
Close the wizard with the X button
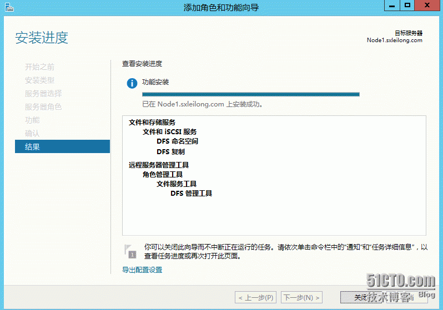(x=427, y=6)
